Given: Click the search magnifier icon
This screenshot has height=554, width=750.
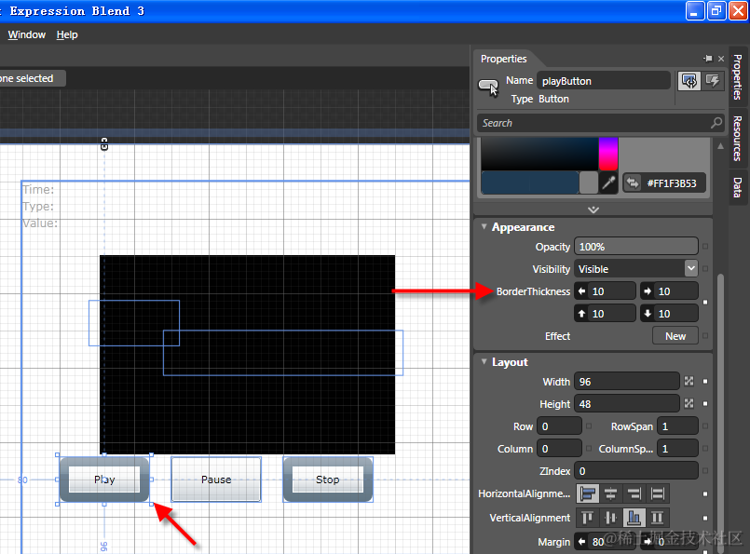Looking at the screenshot, I should pos(716,123).
